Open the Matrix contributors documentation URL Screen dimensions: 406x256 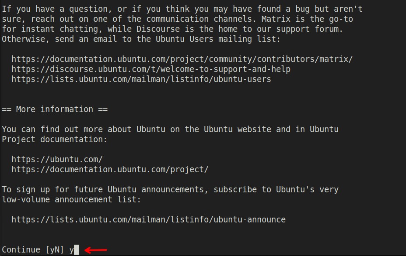(182, 59)
